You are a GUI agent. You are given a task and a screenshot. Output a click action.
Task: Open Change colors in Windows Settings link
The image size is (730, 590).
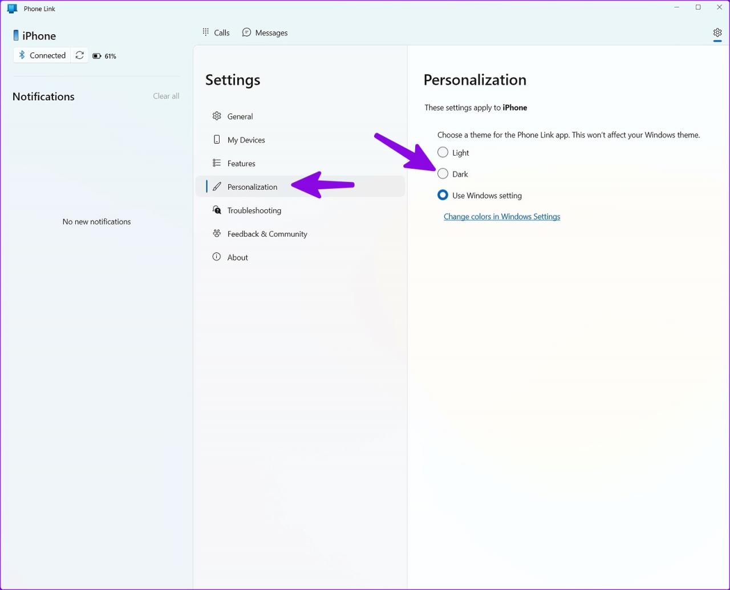tap(502, 217)
